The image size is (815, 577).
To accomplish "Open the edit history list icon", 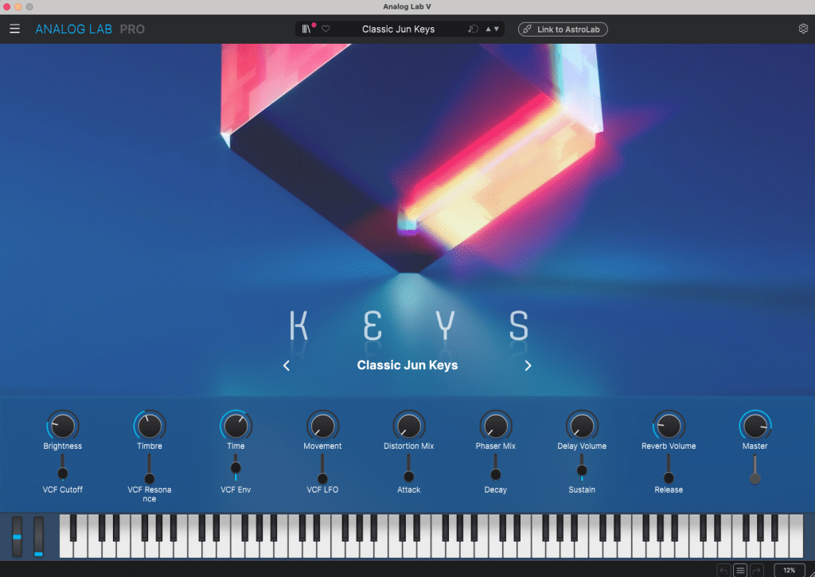I will click(x=740, y=570).
